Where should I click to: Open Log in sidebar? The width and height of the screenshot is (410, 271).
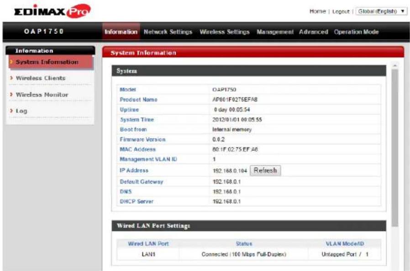point(21,111)
